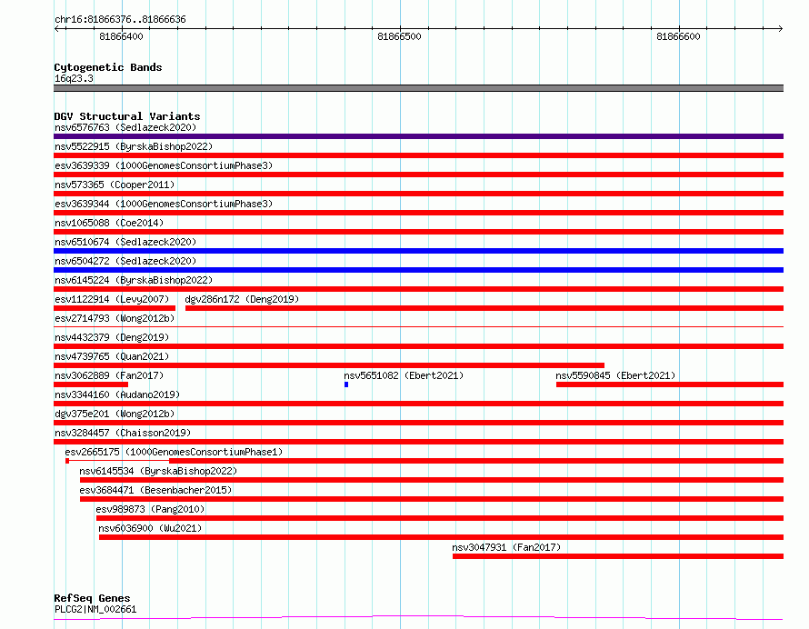Select esv3639344 (1000GenomesConsortiumPhase3) label
Image resolution: width=809 pixels, height=629 pixels.
click(x=164, y=204)
